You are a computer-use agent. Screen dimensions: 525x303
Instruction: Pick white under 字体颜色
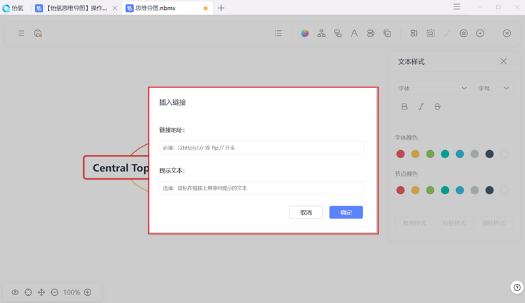point(504,154)
